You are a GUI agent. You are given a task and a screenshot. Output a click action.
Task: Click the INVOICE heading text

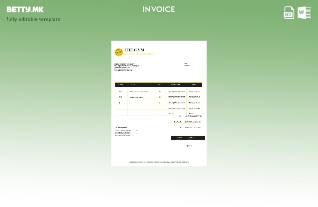[x=159, y=9]
